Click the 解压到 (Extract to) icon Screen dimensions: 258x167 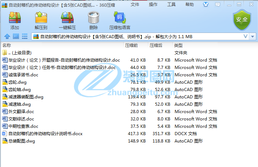41,18
